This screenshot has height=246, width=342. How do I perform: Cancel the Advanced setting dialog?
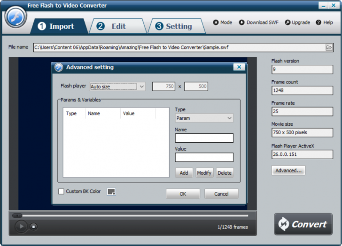(x=221, y=194)
